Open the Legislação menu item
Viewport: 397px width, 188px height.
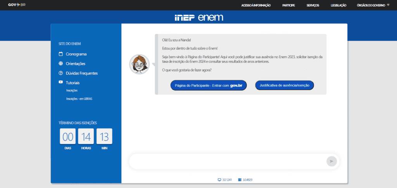(338, 5)
